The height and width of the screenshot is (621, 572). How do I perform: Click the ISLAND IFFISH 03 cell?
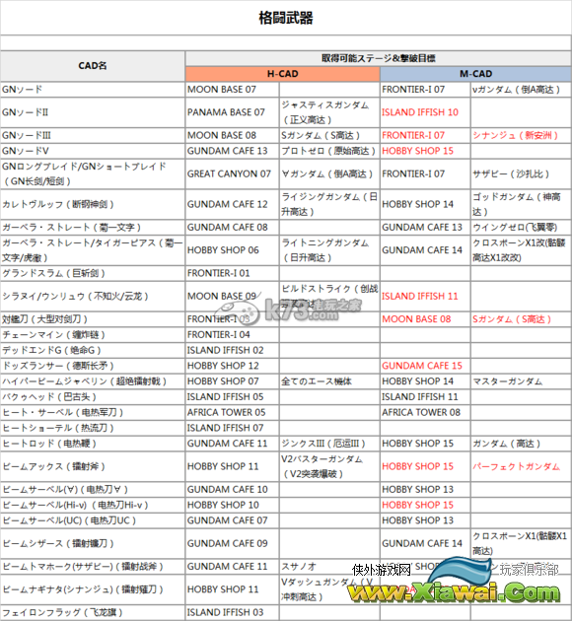click(232, 612)
